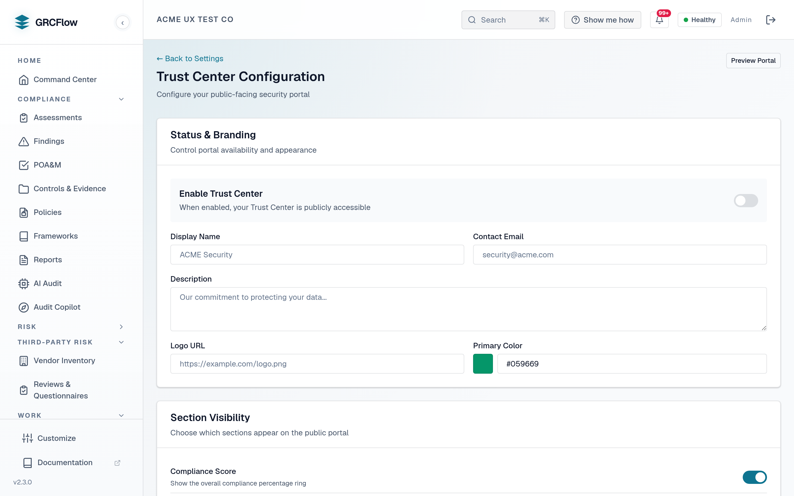This screenshot has width=794, height=496.
Task: Click the Description text area
Action: click(x=468, y=309)
